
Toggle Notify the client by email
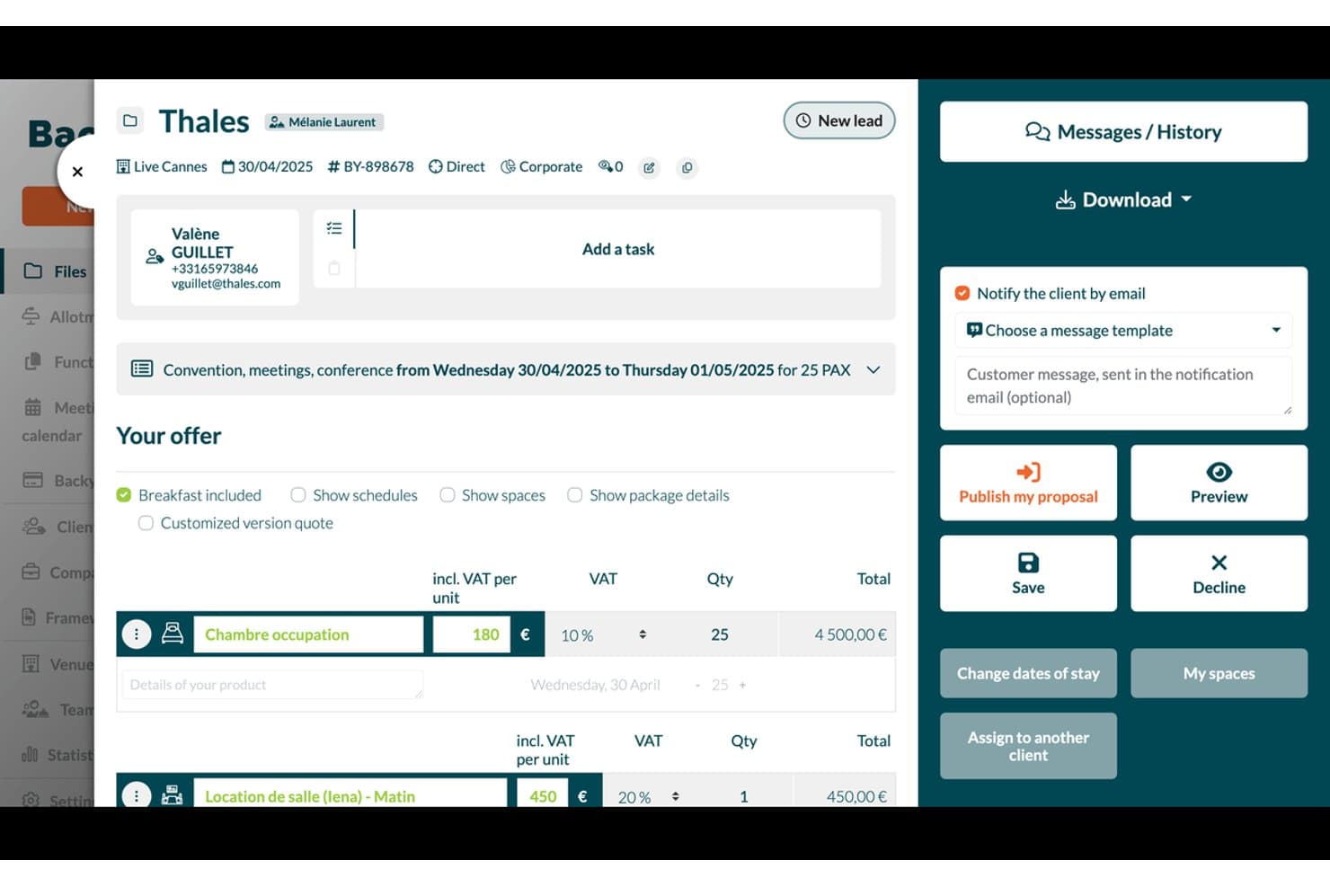click(x=962, y=293)
